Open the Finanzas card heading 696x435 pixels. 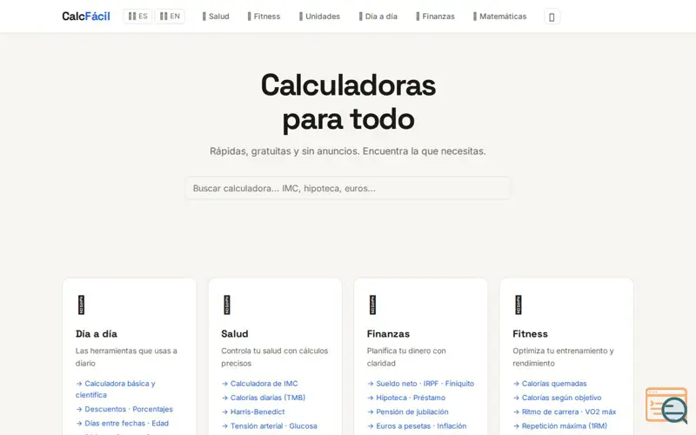[x=388, y=334]
